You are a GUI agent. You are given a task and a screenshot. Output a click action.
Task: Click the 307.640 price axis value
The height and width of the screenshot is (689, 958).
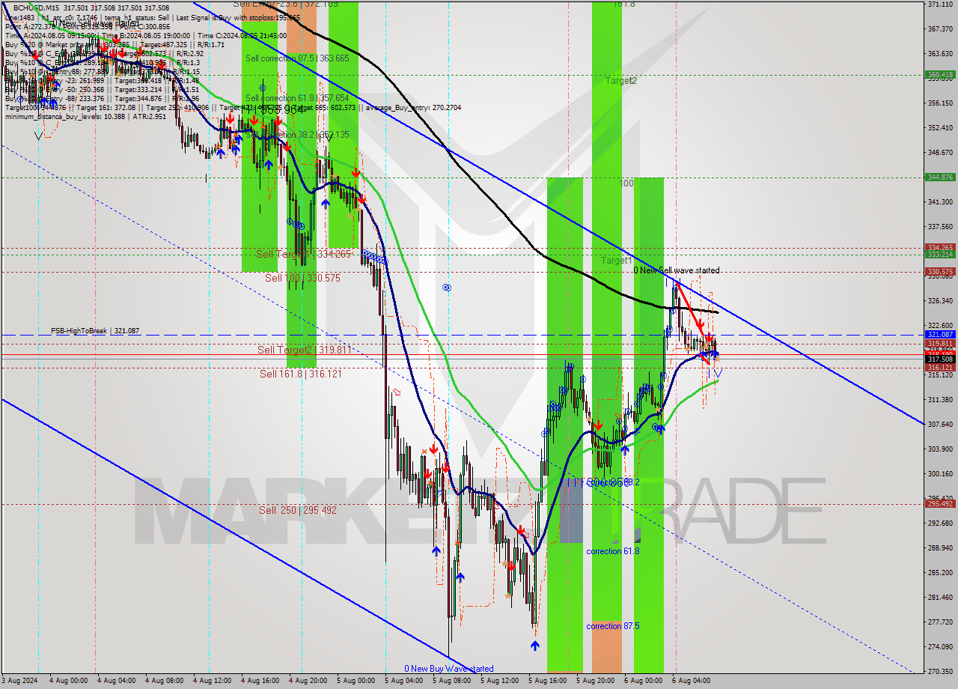(940, 424)
